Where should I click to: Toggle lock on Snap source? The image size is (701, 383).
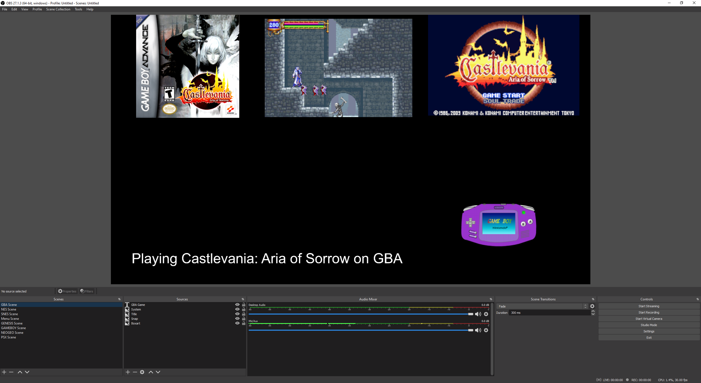(244, 318)
